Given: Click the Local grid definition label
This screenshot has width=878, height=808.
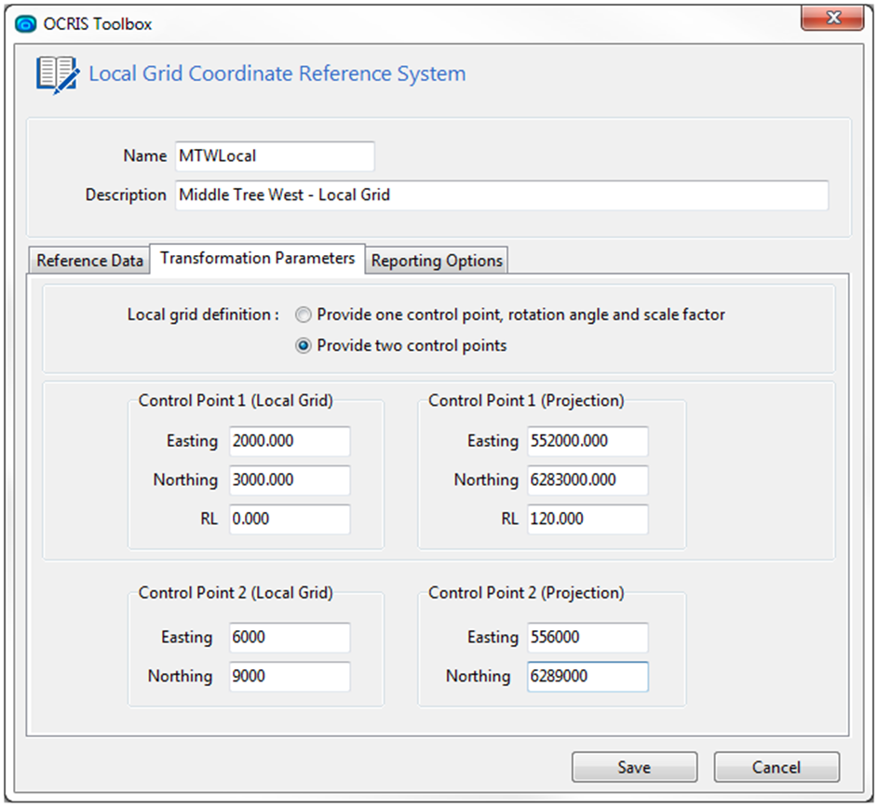Looking at the screenshot, I should coord(203,315).
